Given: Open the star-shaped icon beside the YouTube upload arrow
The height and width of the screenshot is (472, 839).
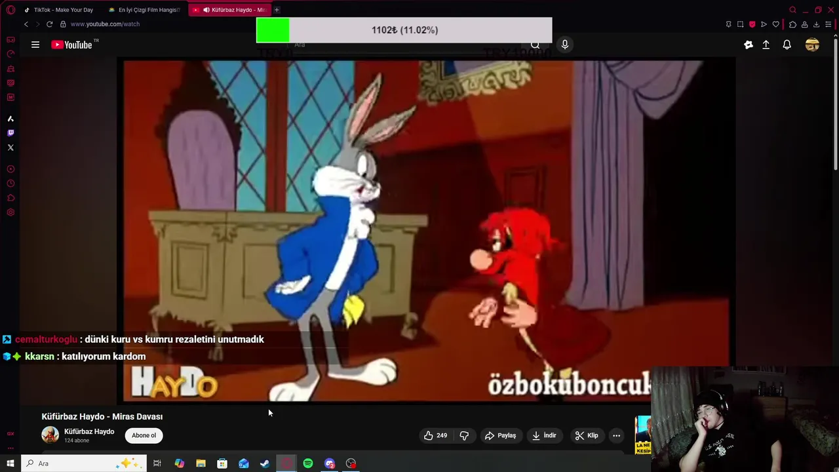Looking at the screenshot, I should tap(749, 45).
